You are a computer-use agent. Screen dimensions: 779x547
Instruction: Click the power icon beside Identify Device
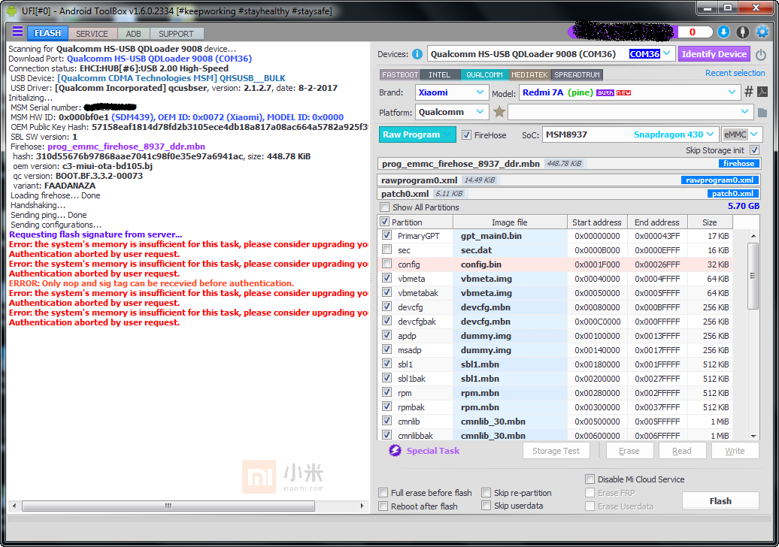(x=760, y=55)
